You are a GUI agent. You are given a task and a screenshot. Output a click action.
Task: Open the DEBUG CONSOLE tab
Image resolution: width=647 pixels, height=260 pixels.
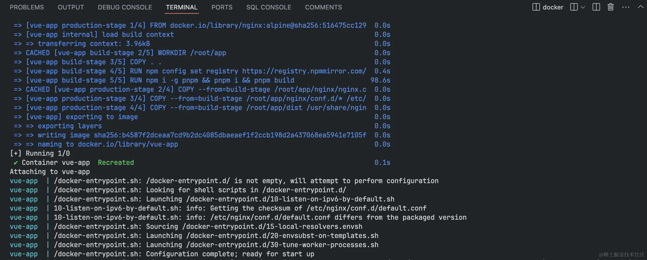point(125,7)
